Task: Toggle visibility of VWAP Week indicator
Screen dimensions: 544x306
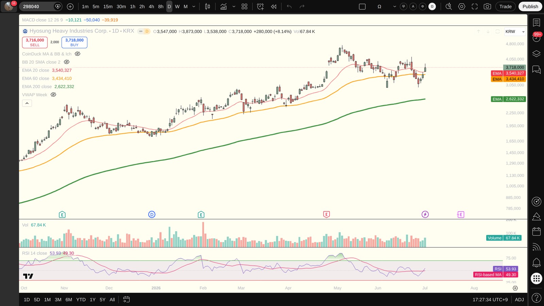Action: 53,95
